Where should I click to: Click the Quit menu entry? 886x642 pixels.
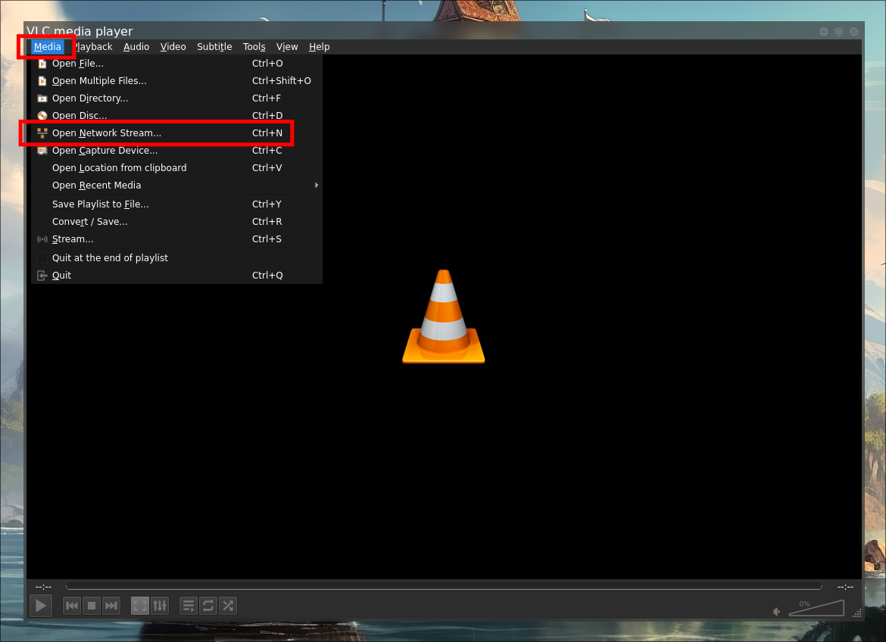point(177,276)
